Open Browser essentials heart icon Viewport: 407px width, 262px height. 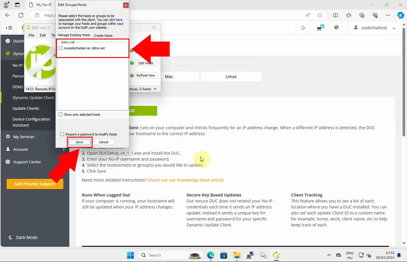375,15
